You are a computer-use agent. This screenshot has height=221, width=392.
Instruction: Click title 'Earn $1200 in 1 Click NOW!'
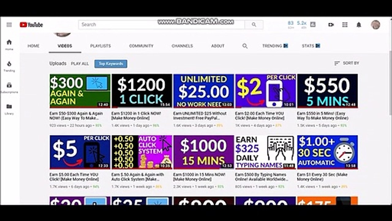pyautogui.click(x=137, y=116)
